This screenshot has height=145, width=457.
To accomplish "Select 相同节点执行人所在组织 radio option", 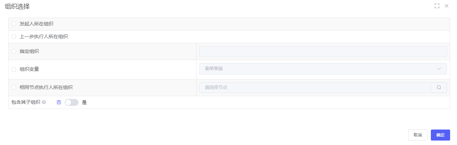I will pyautogui.click(x=14, y=87).
